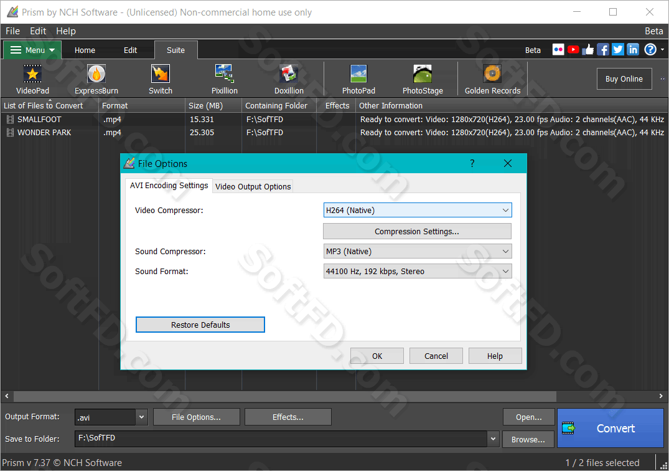Select the AVI Encoding Settings tab

coord(169,185)
